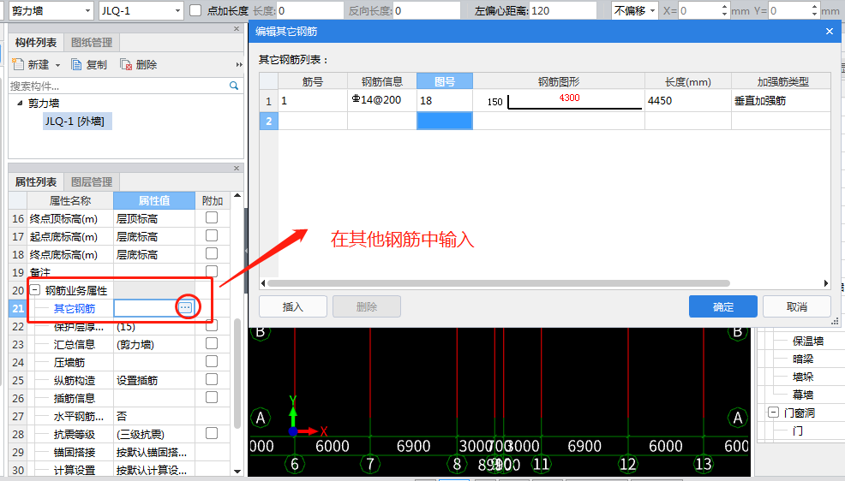Open the 新建 dropdown arrow
Image resolution: width=845 pixels, height=481 pixels.
point(57,65)
